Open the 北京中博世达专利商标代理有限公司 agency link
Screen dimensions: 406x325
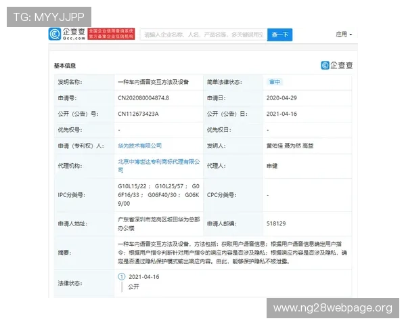[x=159, y=166]
